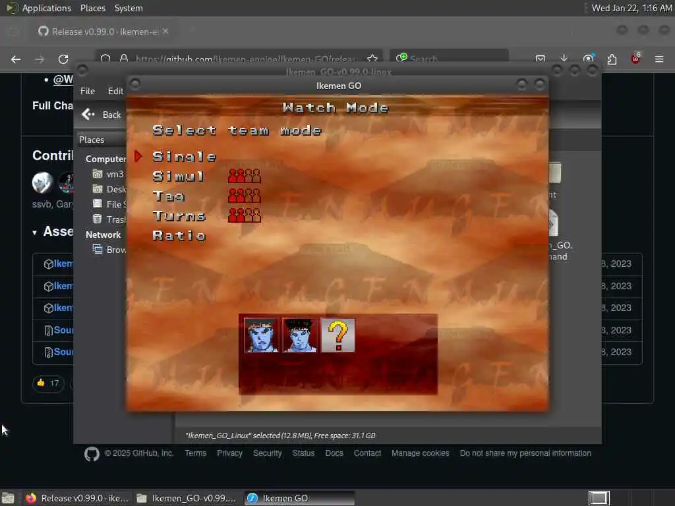Screen dimensions: 675x506
Task: Click the Tag team-size people icons
Action: pyautogui.click(x=245, y=196)
